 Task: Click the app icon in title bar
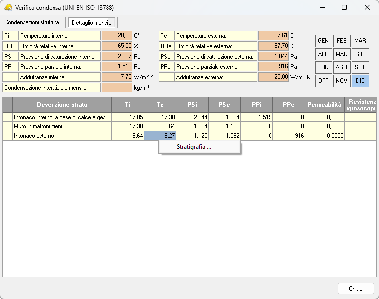[x=8, y=8]
